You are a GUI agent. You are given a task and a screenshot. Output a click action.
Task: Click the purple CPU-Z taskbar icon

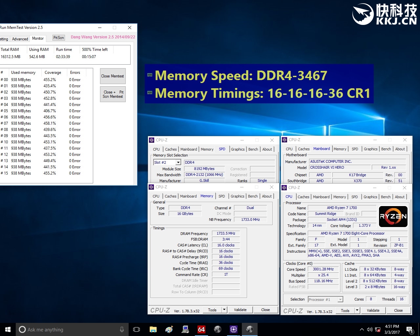tap(233, 329)
